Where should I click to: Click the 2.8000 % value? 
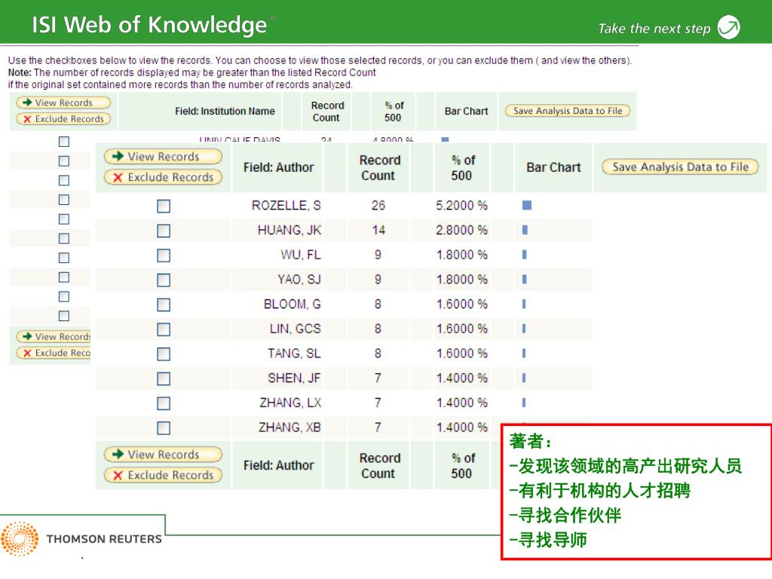(461, 230)
